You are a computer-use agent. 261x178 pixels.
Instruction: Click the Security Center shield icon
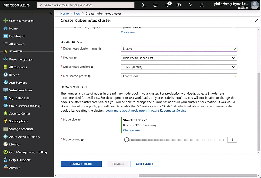click(x=5, y=113)
